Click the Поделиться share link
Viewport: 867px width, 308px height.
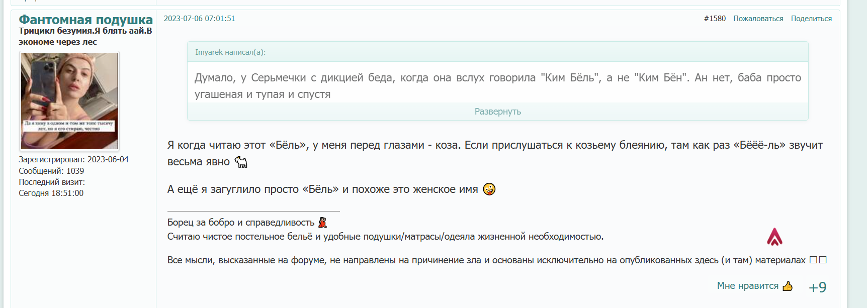(x=811, y=19)
